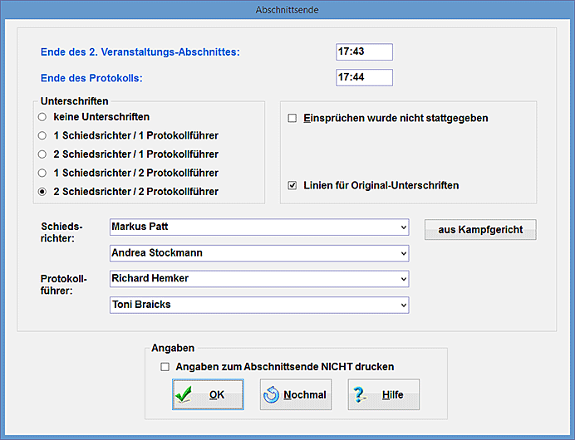Click the 17:44 'Ende des Protokolls' field
Screen dimensions: 575x440
364,78
